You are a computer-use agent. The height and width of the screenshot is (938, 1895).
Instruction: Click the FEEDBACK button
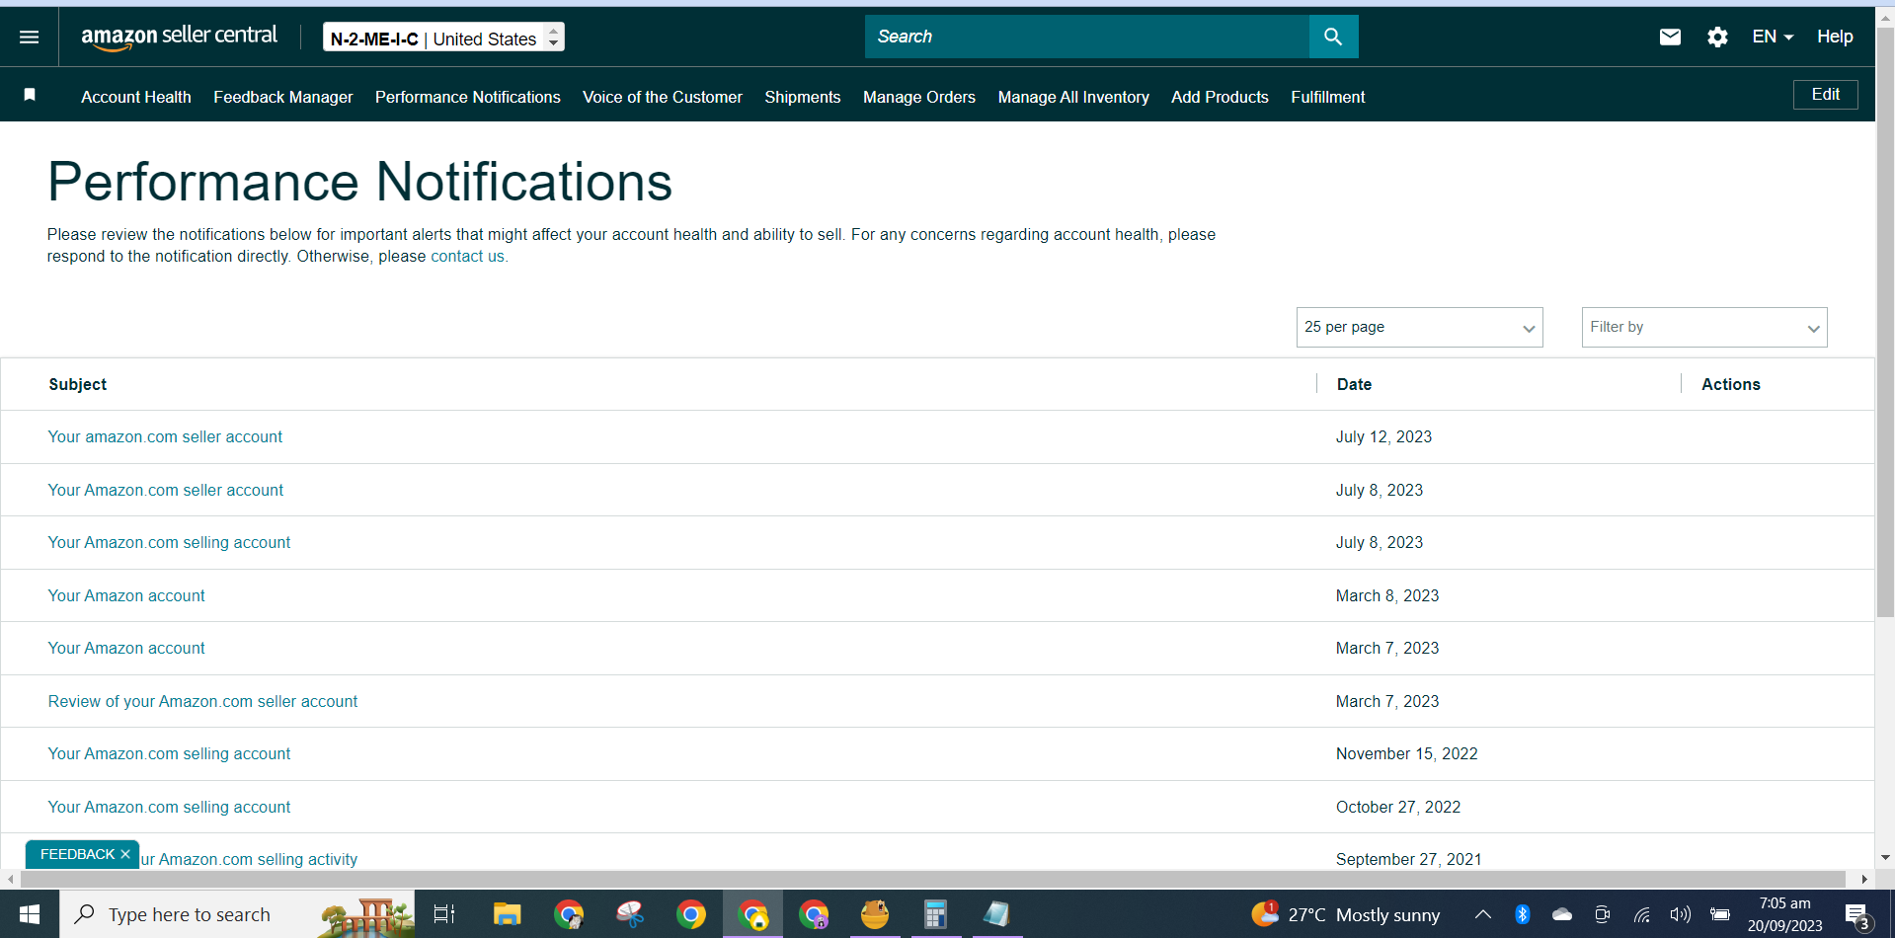77,854
